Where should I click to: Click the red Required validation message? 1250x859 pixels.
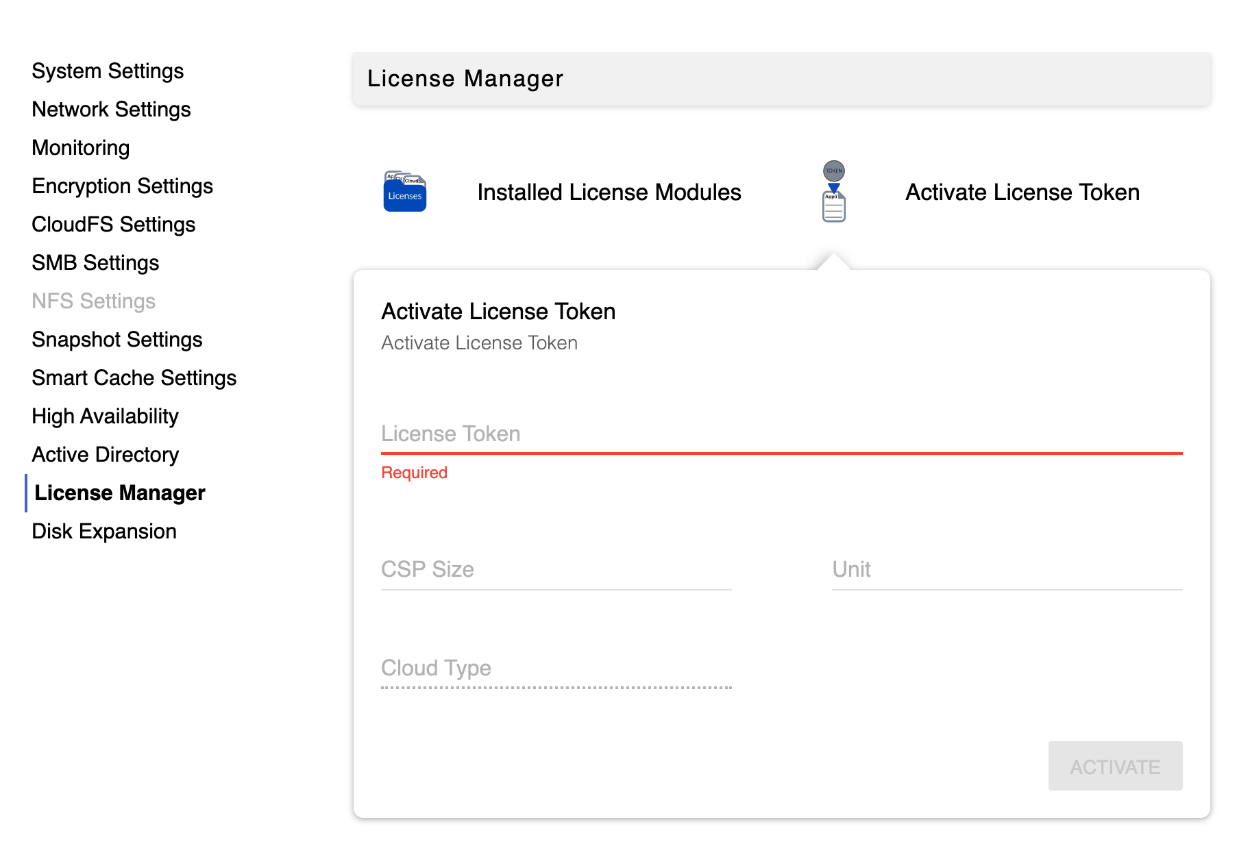(x=415, y=473)
